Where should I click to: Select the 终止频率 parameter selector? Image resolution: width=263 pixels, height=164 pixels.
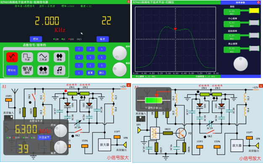(x=254, y=48)
